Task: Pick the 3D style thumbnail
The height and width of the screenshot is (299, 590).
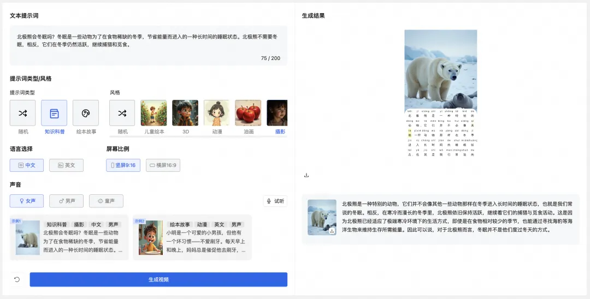Action: click(185, 113)
